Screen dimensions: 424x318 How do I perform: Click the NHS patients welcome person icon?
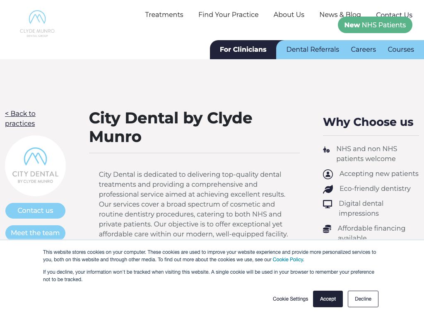[326, 149]
